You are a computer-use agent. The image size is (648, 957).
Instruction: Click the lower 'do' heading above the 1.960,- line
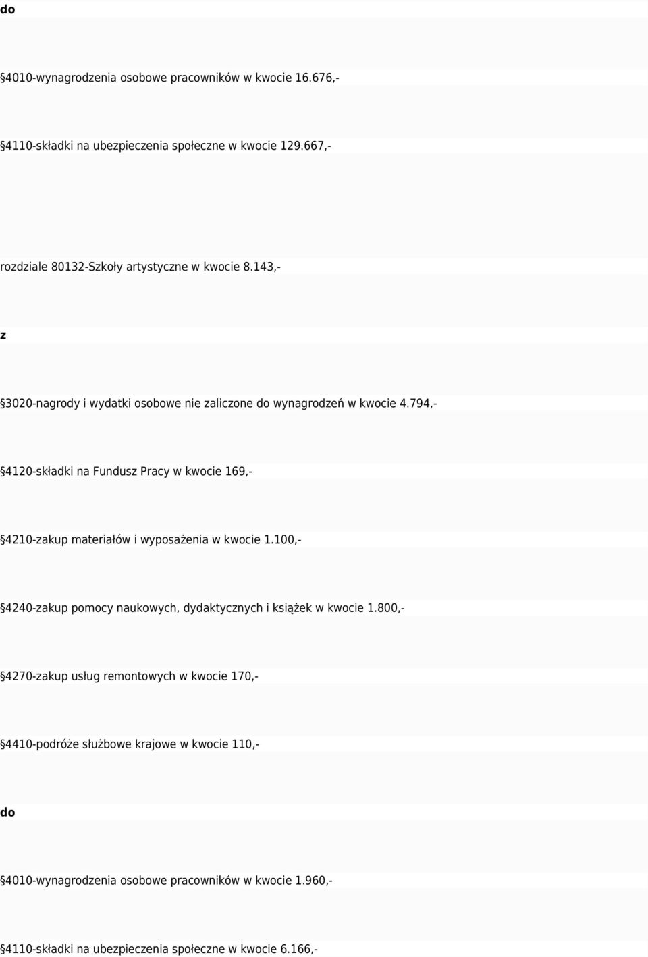click(x=7, y=813)
